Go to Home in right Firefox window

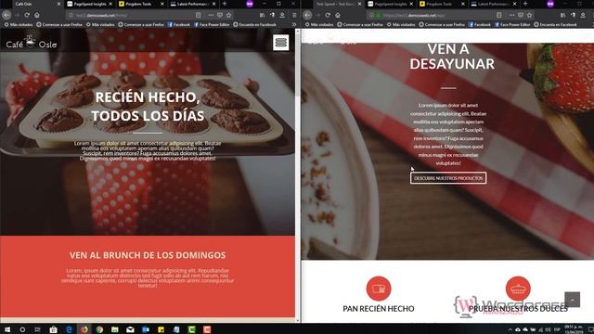click(338, 15)
